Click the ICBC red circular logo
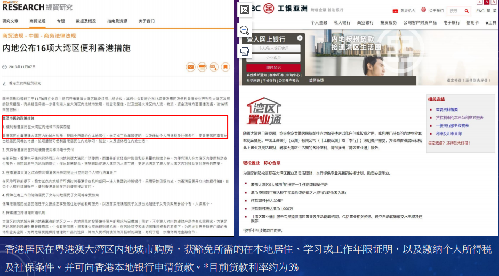 [269, 9]
